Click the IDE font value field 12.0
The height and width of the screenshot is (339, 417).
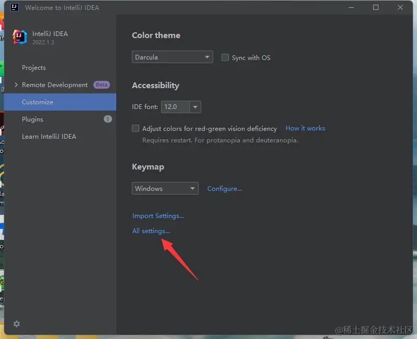[175, 107]
